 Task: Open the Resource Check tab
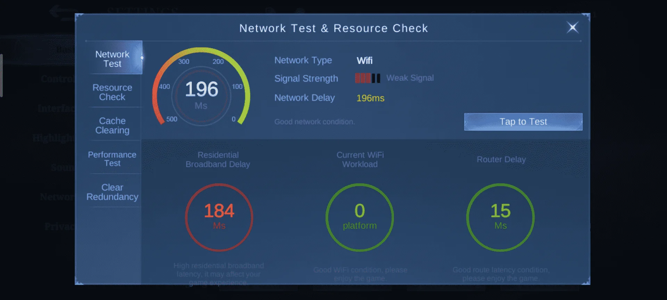point(112,92)
